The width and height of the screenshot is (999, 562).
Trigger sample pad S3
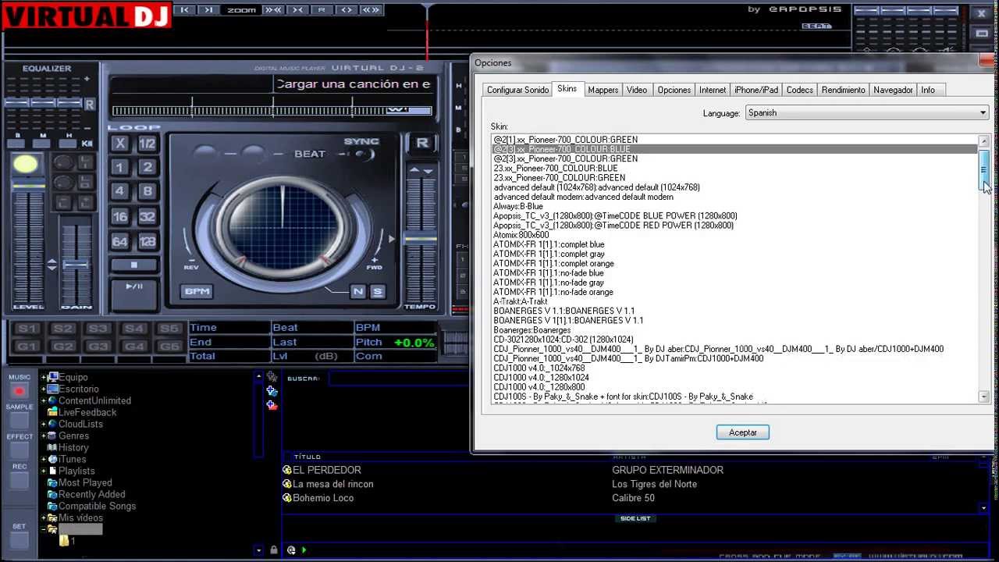pyautogui.click(x=98, y=329)
